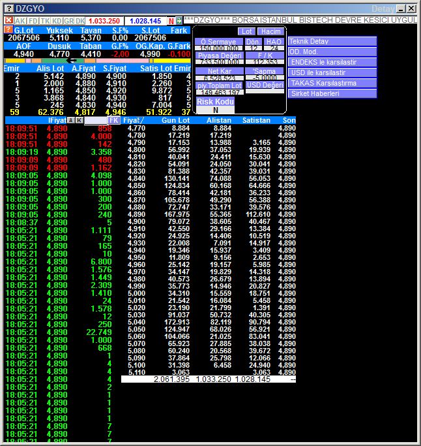Click the long pink segment of price bar
This screenshot has width=421, height=446.
(x=123, y=61)
